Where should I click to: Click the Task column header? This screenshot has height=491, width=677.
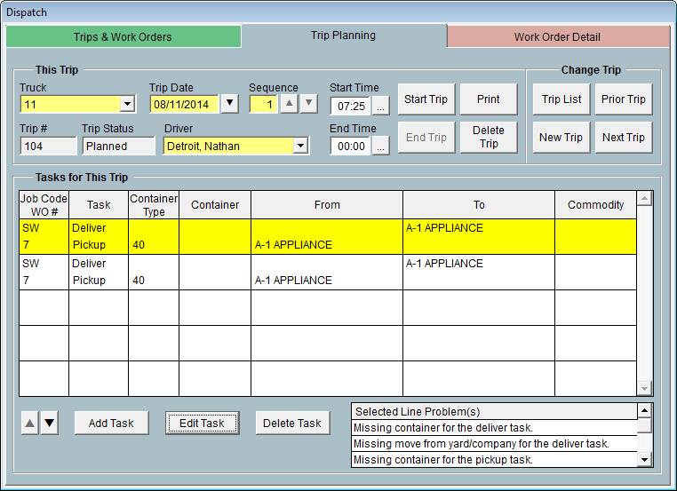click(x=99, y=205)
